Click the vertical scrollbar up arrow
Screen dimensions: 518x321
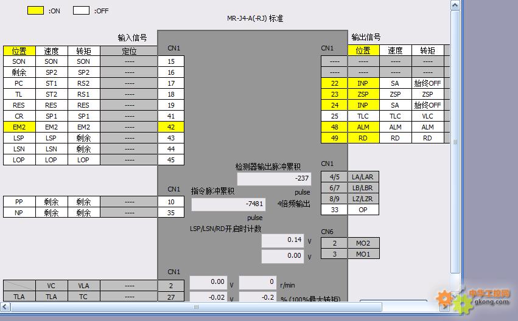455,5
